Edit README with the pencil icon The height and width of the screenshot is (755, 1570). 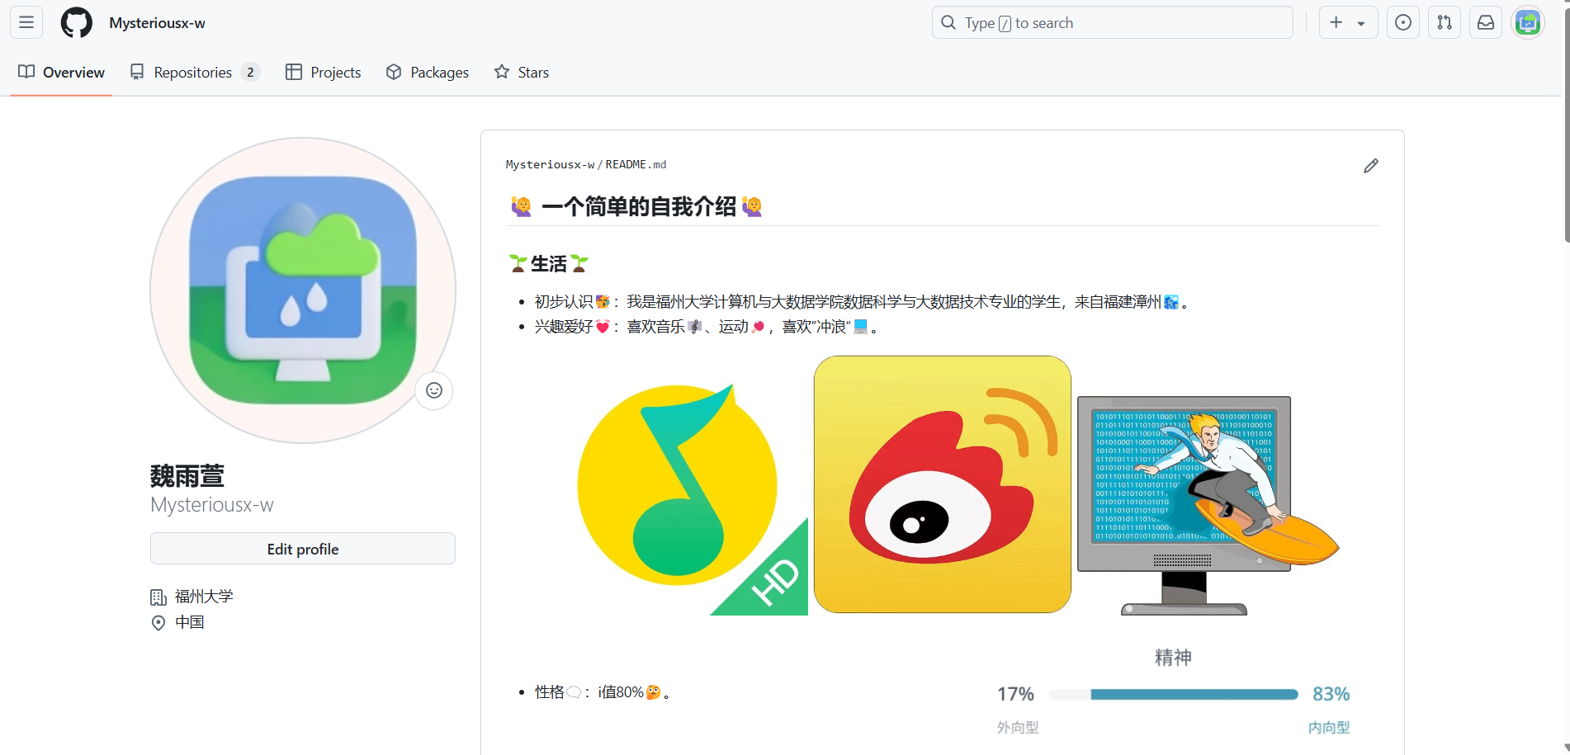(1371, 166)
